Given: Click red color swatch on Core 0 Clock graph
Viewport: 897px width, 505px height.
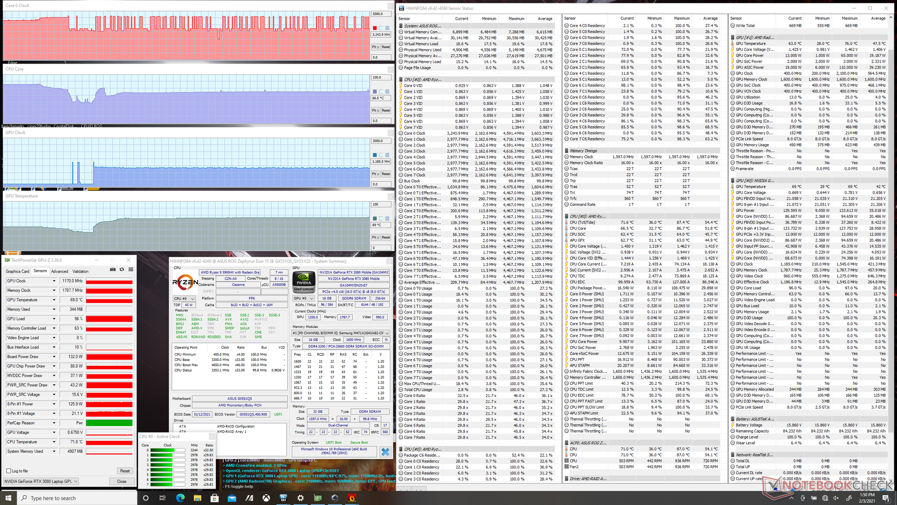Looking at the screenshot, I should (x=375, y=28).
